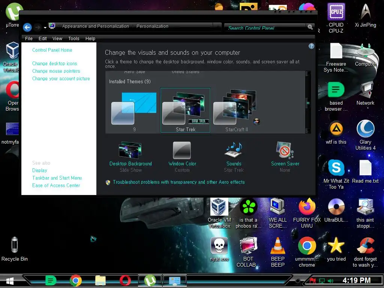
Task: Open the File menu
Action: click(28, 39)
